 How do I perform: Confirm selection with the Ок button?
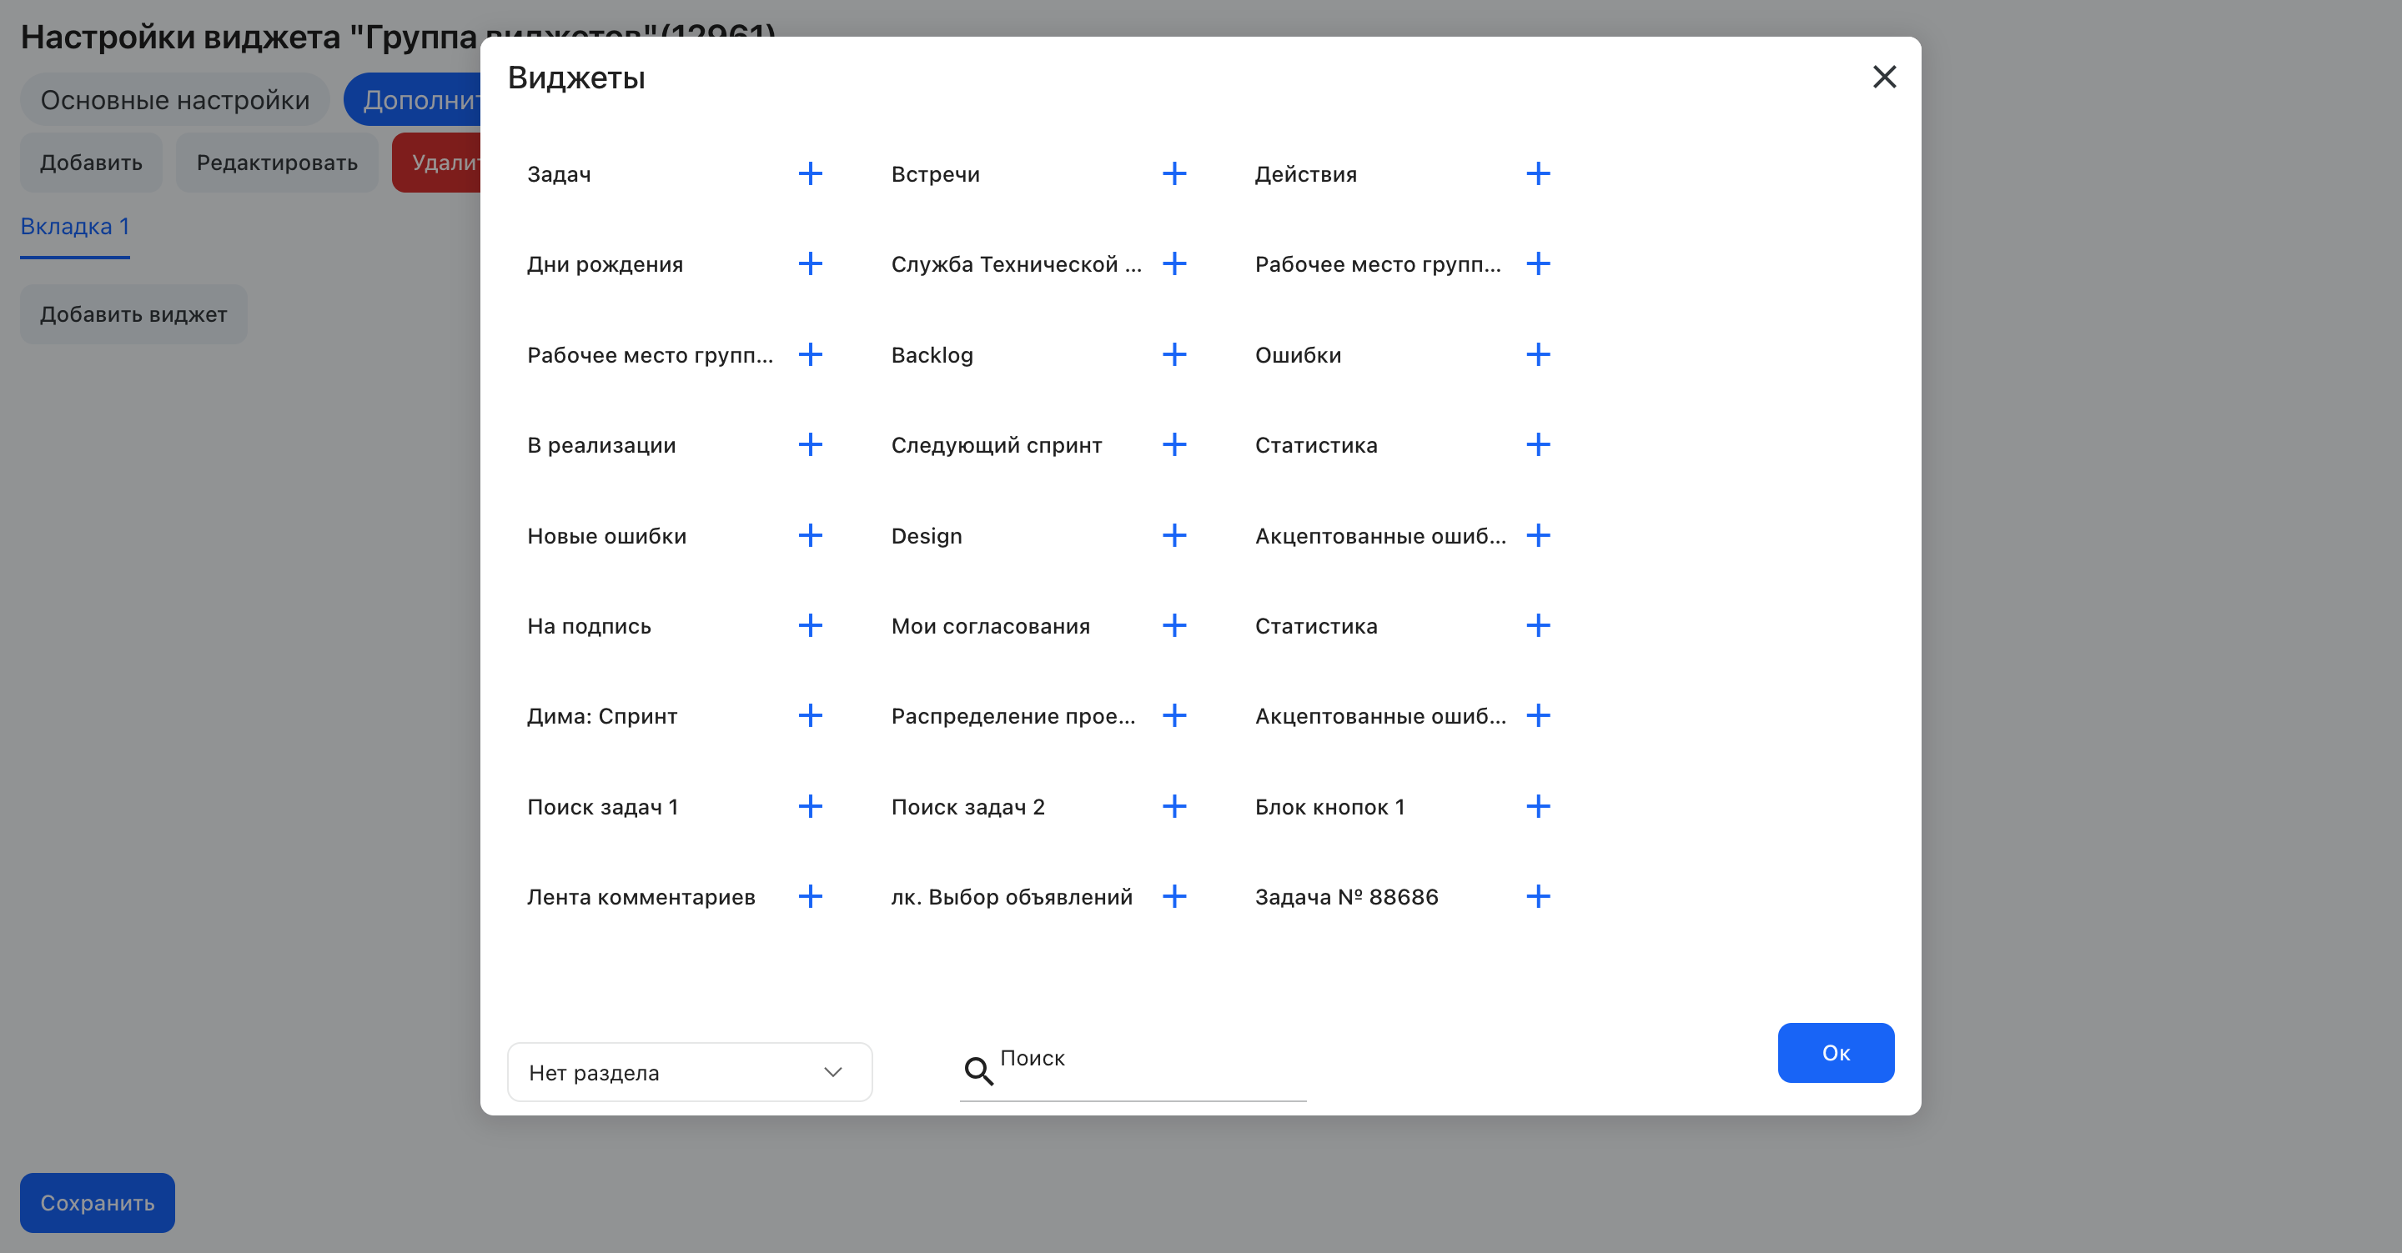click(1835, 1053)
